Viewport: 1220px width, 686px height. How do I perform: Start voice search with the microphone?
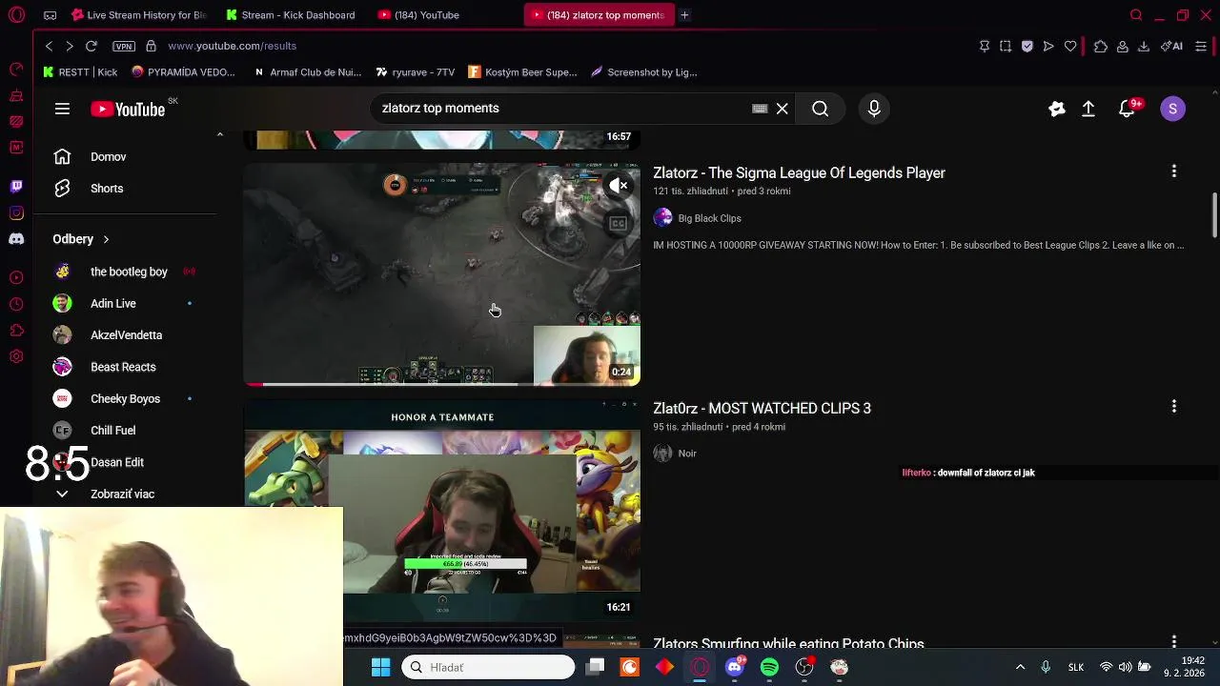click(874, 109)
